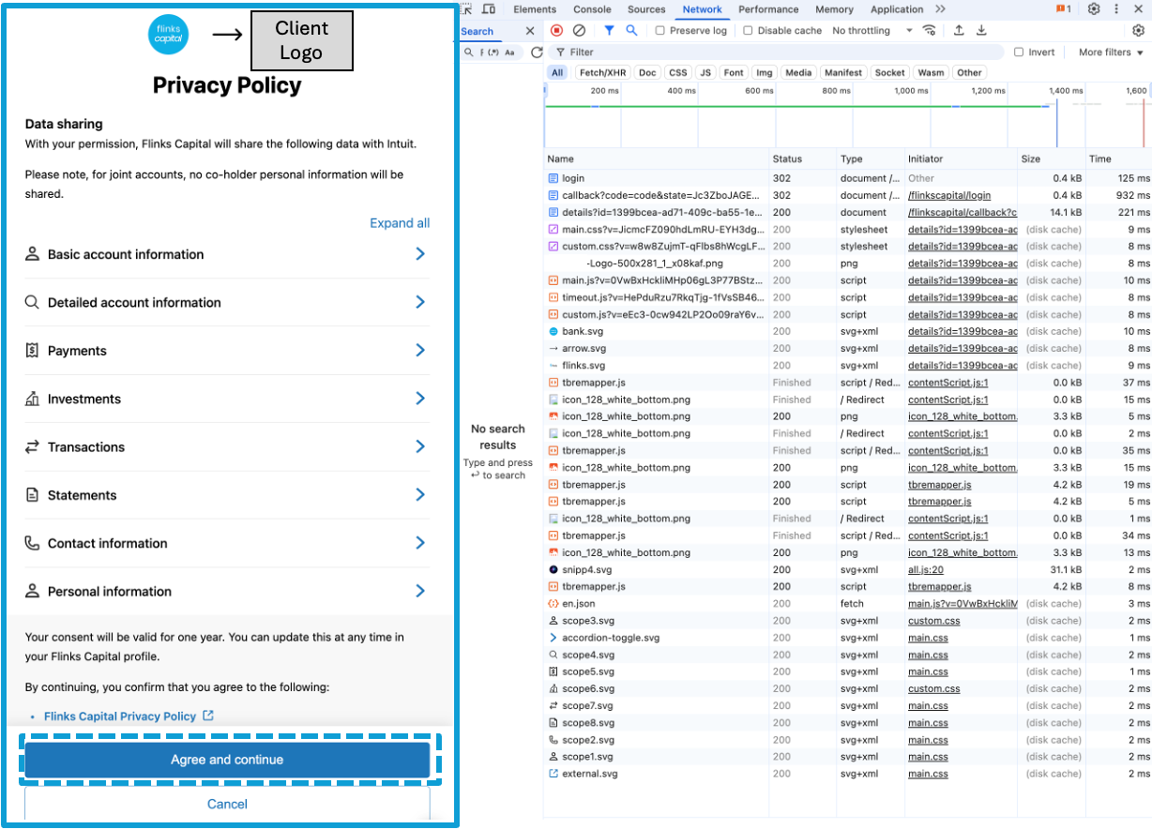Click Agree and continue button

pyautogui.click(x=227, y=760)
